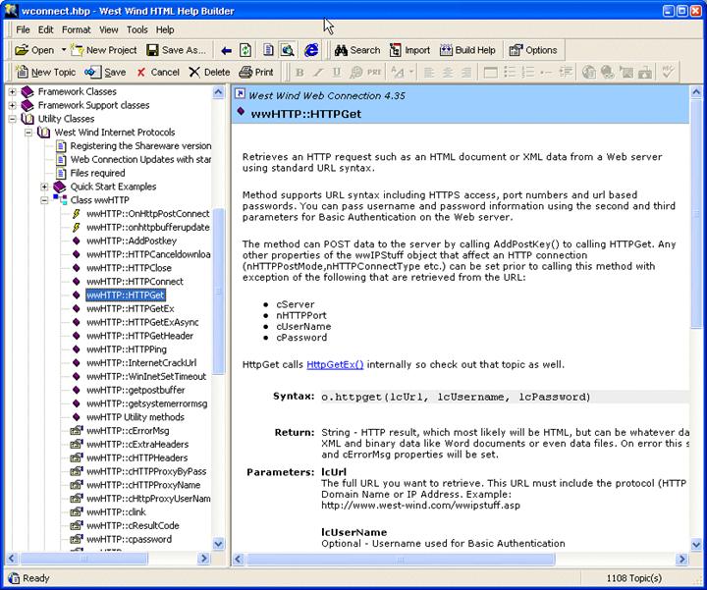
Task: Toggle the Bold formatting icon
Action: (299, 72)
